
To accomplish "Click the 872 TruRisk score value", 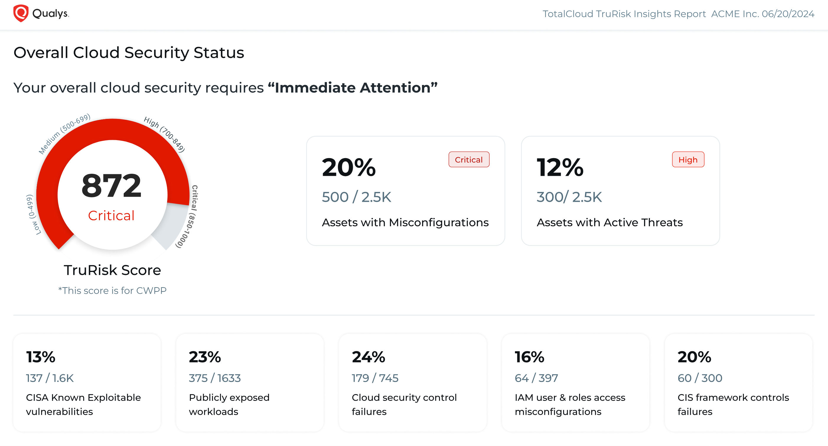I will [x=111, y=186].
